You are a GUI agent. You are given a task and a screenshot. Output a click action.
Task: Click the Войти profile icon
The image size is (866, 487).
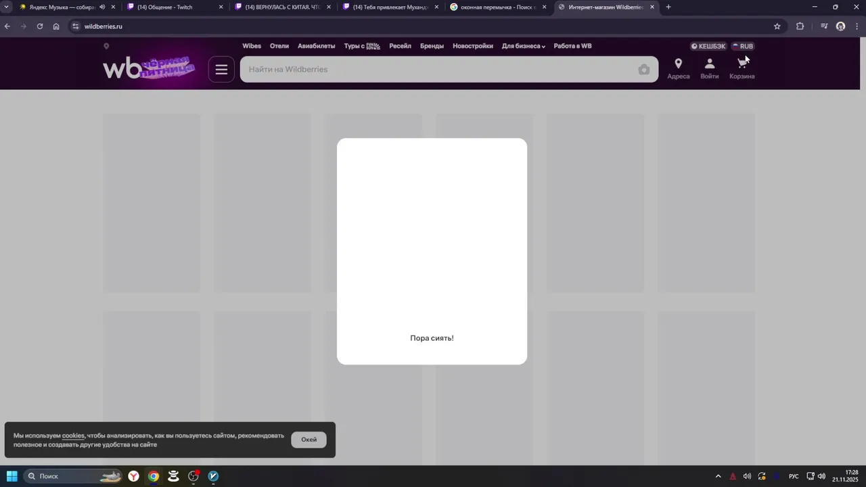[x=710, y=68]
